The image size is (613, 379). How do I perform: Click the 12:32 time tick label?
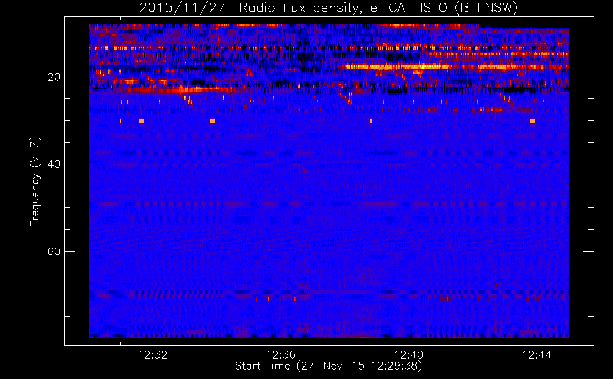(x=153, y=355)
